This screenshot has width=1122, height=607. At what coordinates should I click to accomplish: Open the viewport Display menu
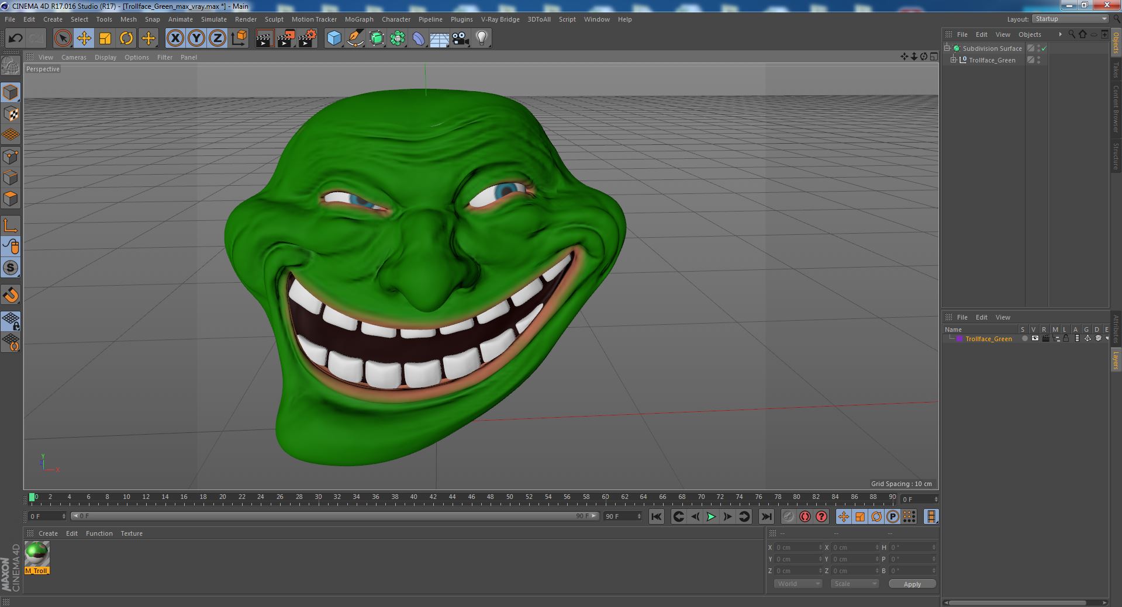coord(105,57)
